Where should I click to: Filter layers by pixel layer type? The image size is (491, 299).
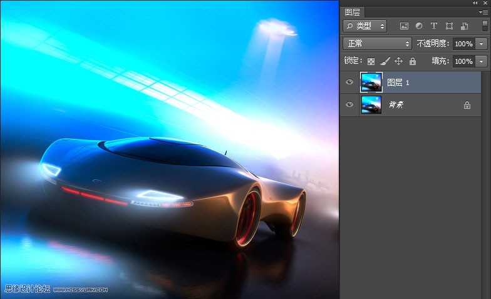pos(404,26)
